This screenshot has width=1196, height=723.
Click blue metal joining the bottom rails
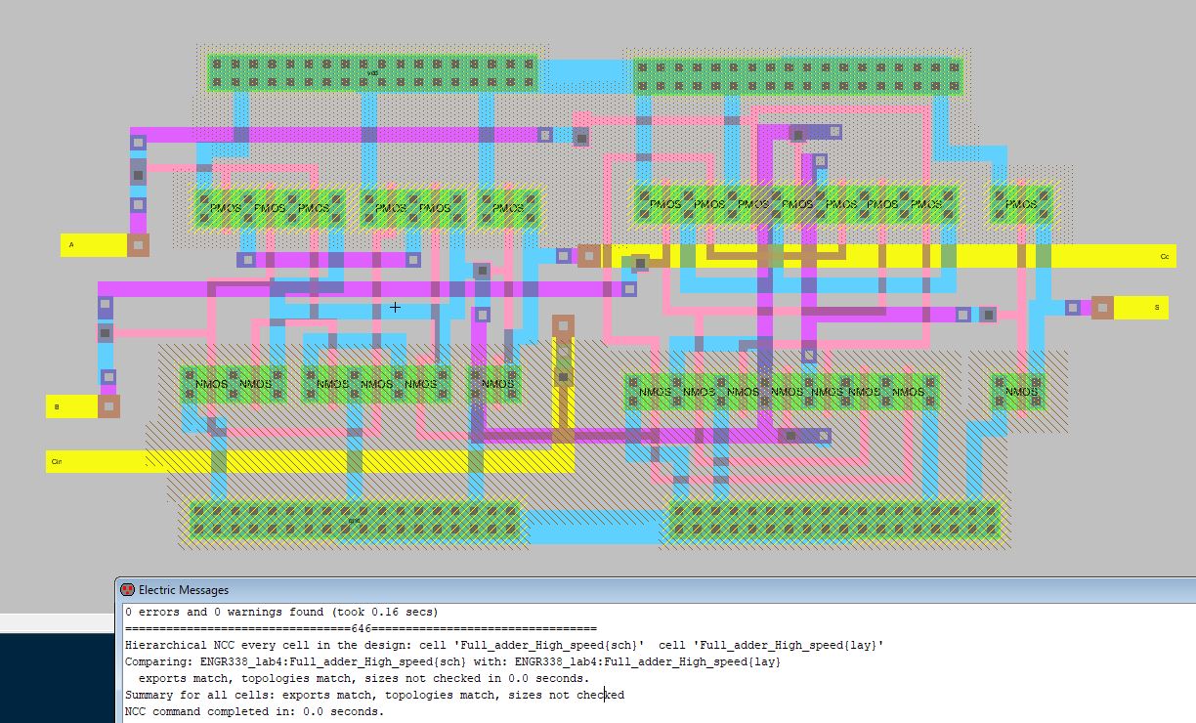tap(596, 526)
